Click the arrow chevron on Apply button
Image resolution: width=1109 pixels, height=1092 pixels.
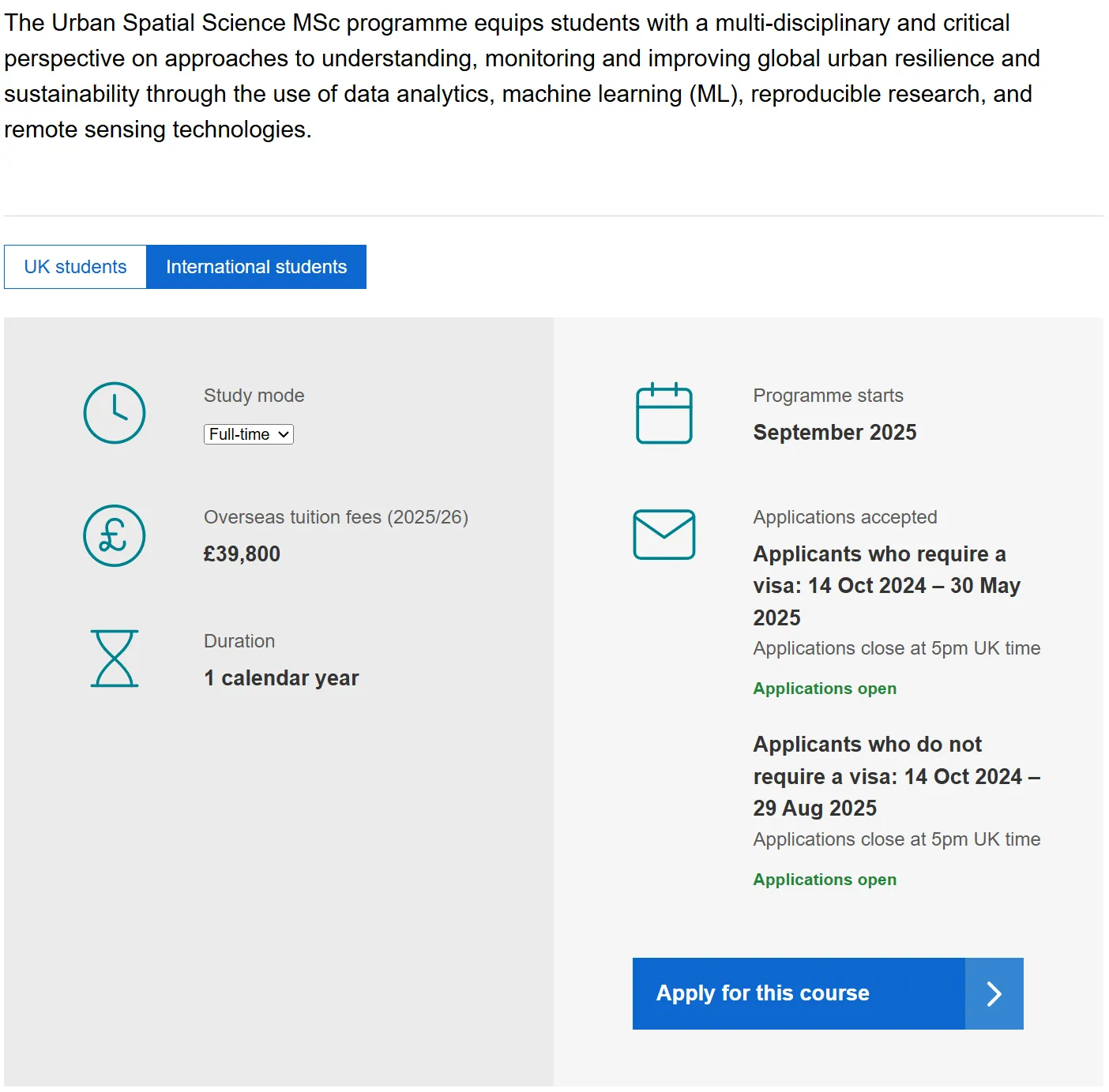pyautogui.click(x=994, y=993)
